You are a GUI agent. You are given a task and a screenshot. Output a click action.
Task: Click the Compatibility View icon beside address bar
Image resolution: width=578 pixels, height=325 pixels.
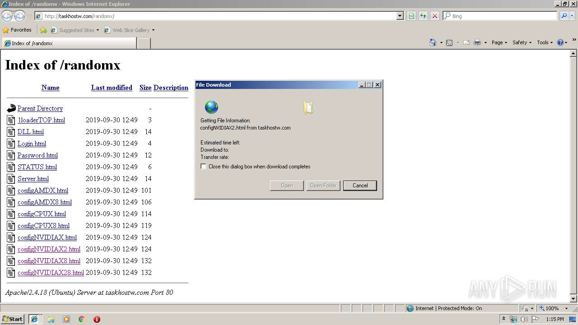pos(411,16)
